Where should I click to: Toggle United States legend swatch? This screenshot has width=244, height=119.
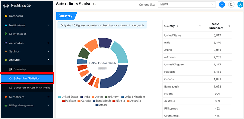click(60, 97)
